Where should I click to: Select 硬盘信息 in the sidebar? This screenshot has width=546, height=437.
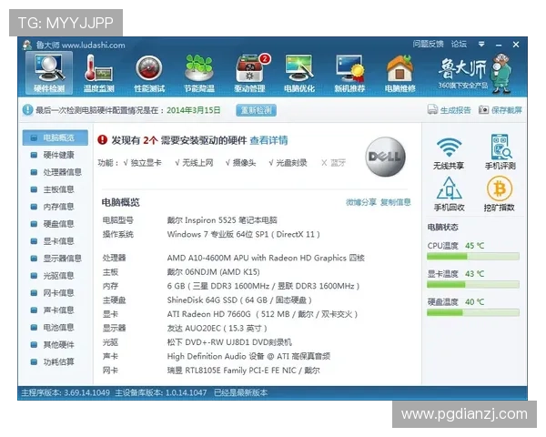tap(55, 224)
